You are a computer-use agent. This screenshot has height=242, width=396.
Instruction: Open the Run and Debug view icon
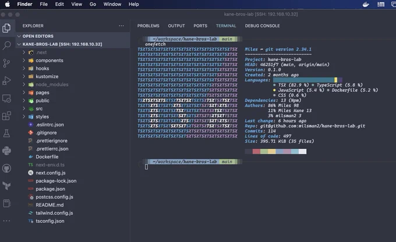(6, 81)
